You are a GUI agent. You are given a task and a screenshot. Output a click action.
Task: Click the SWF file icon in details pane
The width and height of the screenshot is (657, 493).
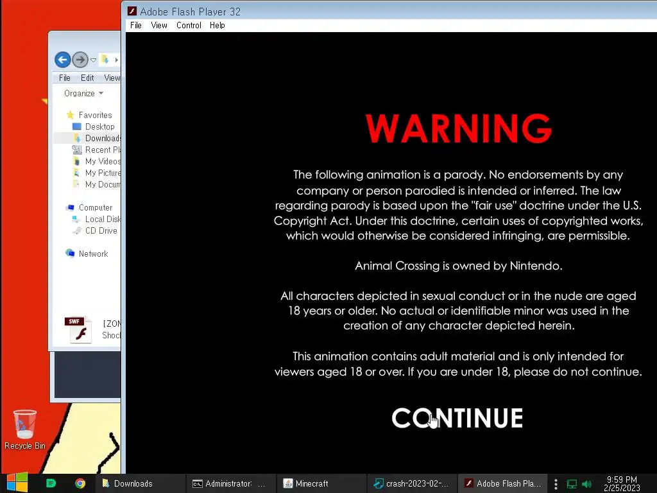(x=78, y=330)
